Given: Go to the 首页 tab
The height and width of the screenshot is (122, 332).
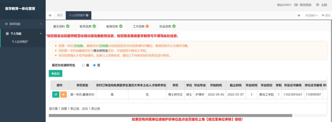Looking at the screenshot, I should [60, 15].
